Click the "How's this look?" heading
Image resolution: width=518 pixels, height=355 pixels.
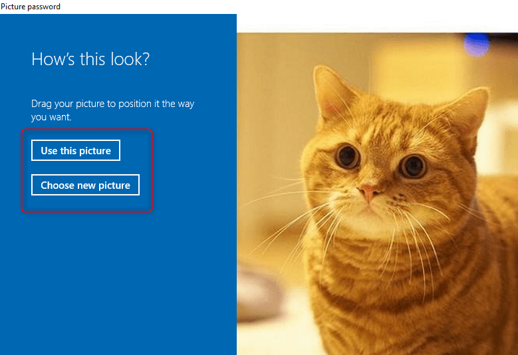(90, 59)
